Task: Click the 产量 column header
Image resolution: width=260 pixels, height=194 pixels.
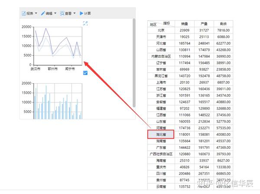Action: point(204,24)
